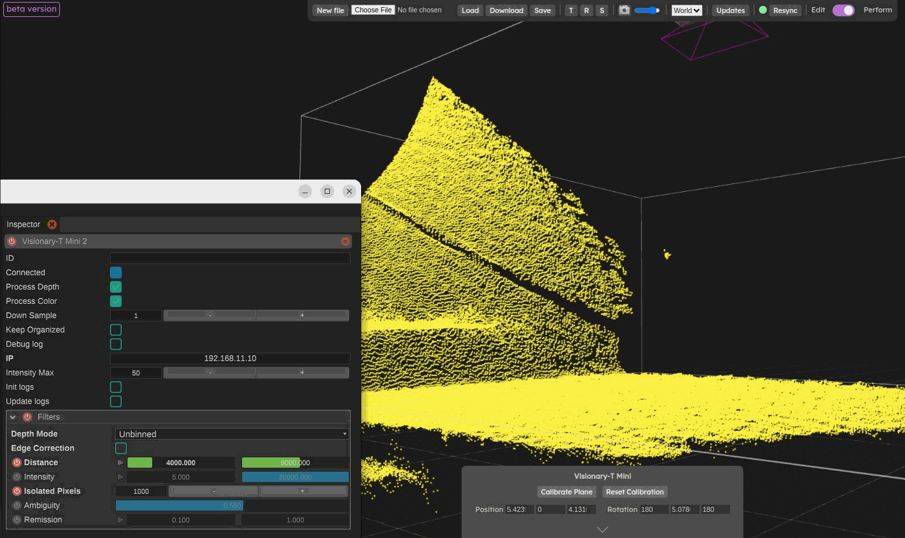Viewport: 905px width, 538px height.
Task: Remove Visionary-T Mini 2 with red X icon
Action: pos(345,241)
